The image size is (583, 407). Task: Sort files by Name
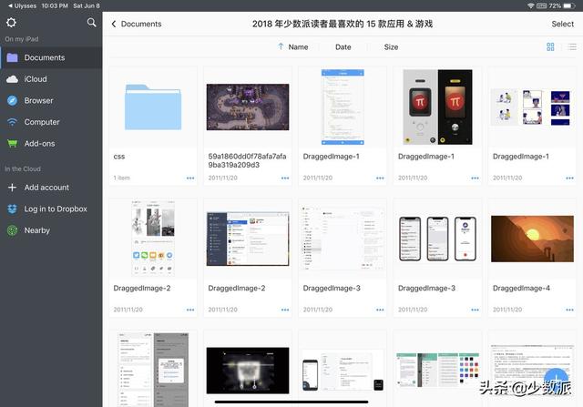(293, 46)
